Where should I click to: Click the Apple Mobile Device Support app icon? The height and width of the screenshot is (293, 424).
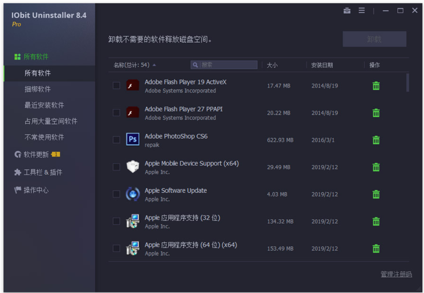click(x=132, y=167)
